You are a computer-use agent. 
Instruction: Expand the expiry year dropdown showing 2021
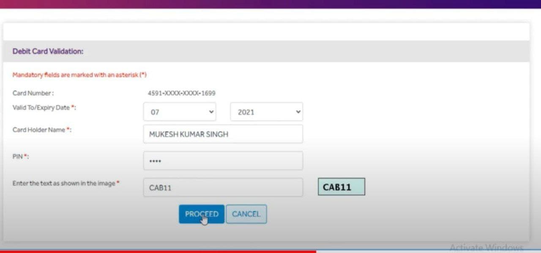(x=266, y=112)
